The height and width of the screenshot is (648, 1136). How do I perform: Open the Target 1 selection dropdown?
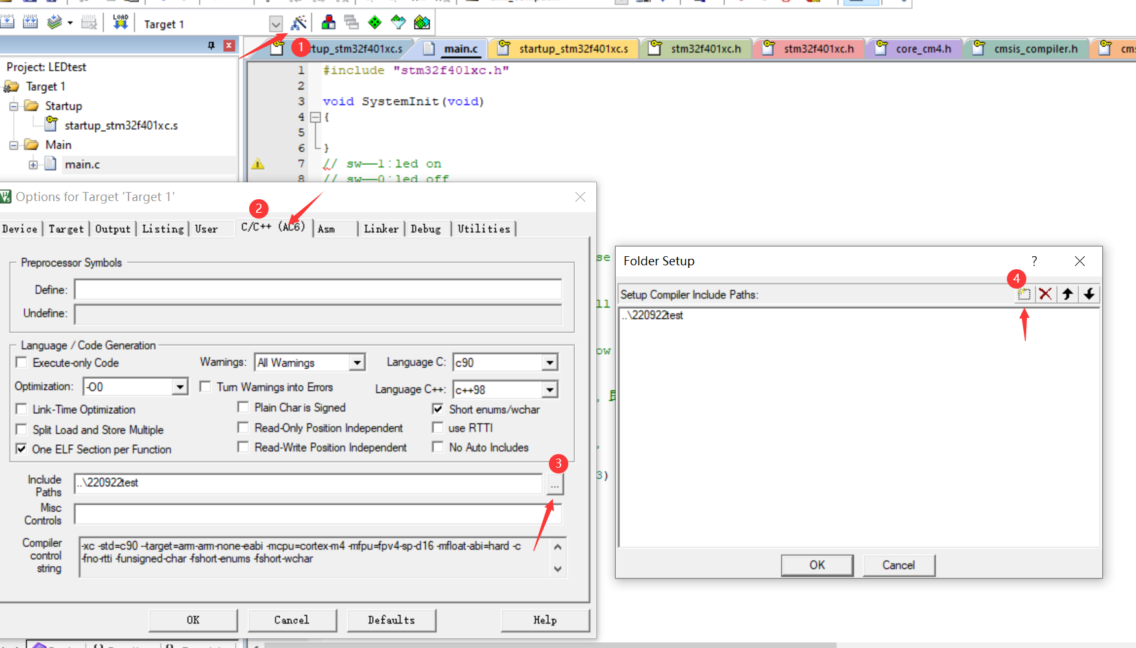276,24
